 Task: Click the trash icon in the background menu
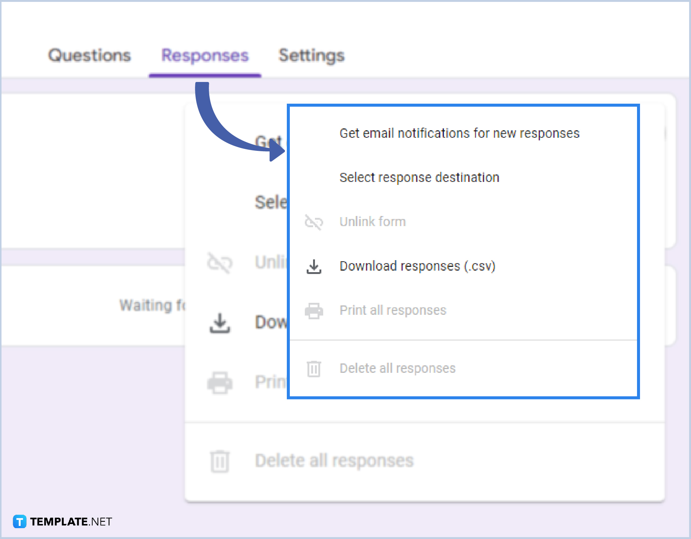pos(219,461)
